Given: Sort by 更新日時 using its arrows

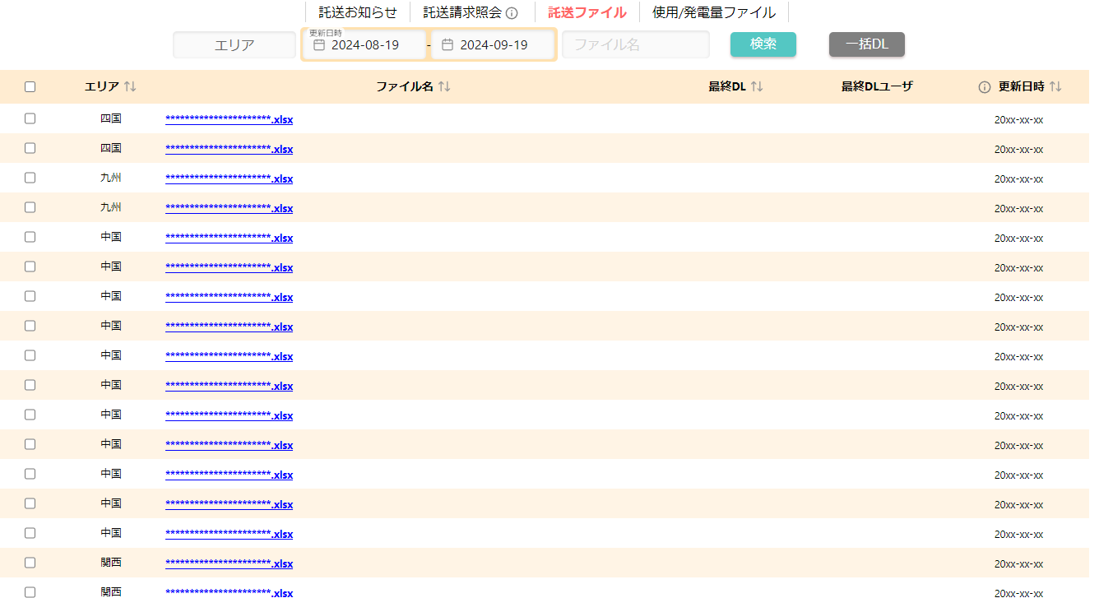Looking at the screenshot, I should [x=1055, y=87].
